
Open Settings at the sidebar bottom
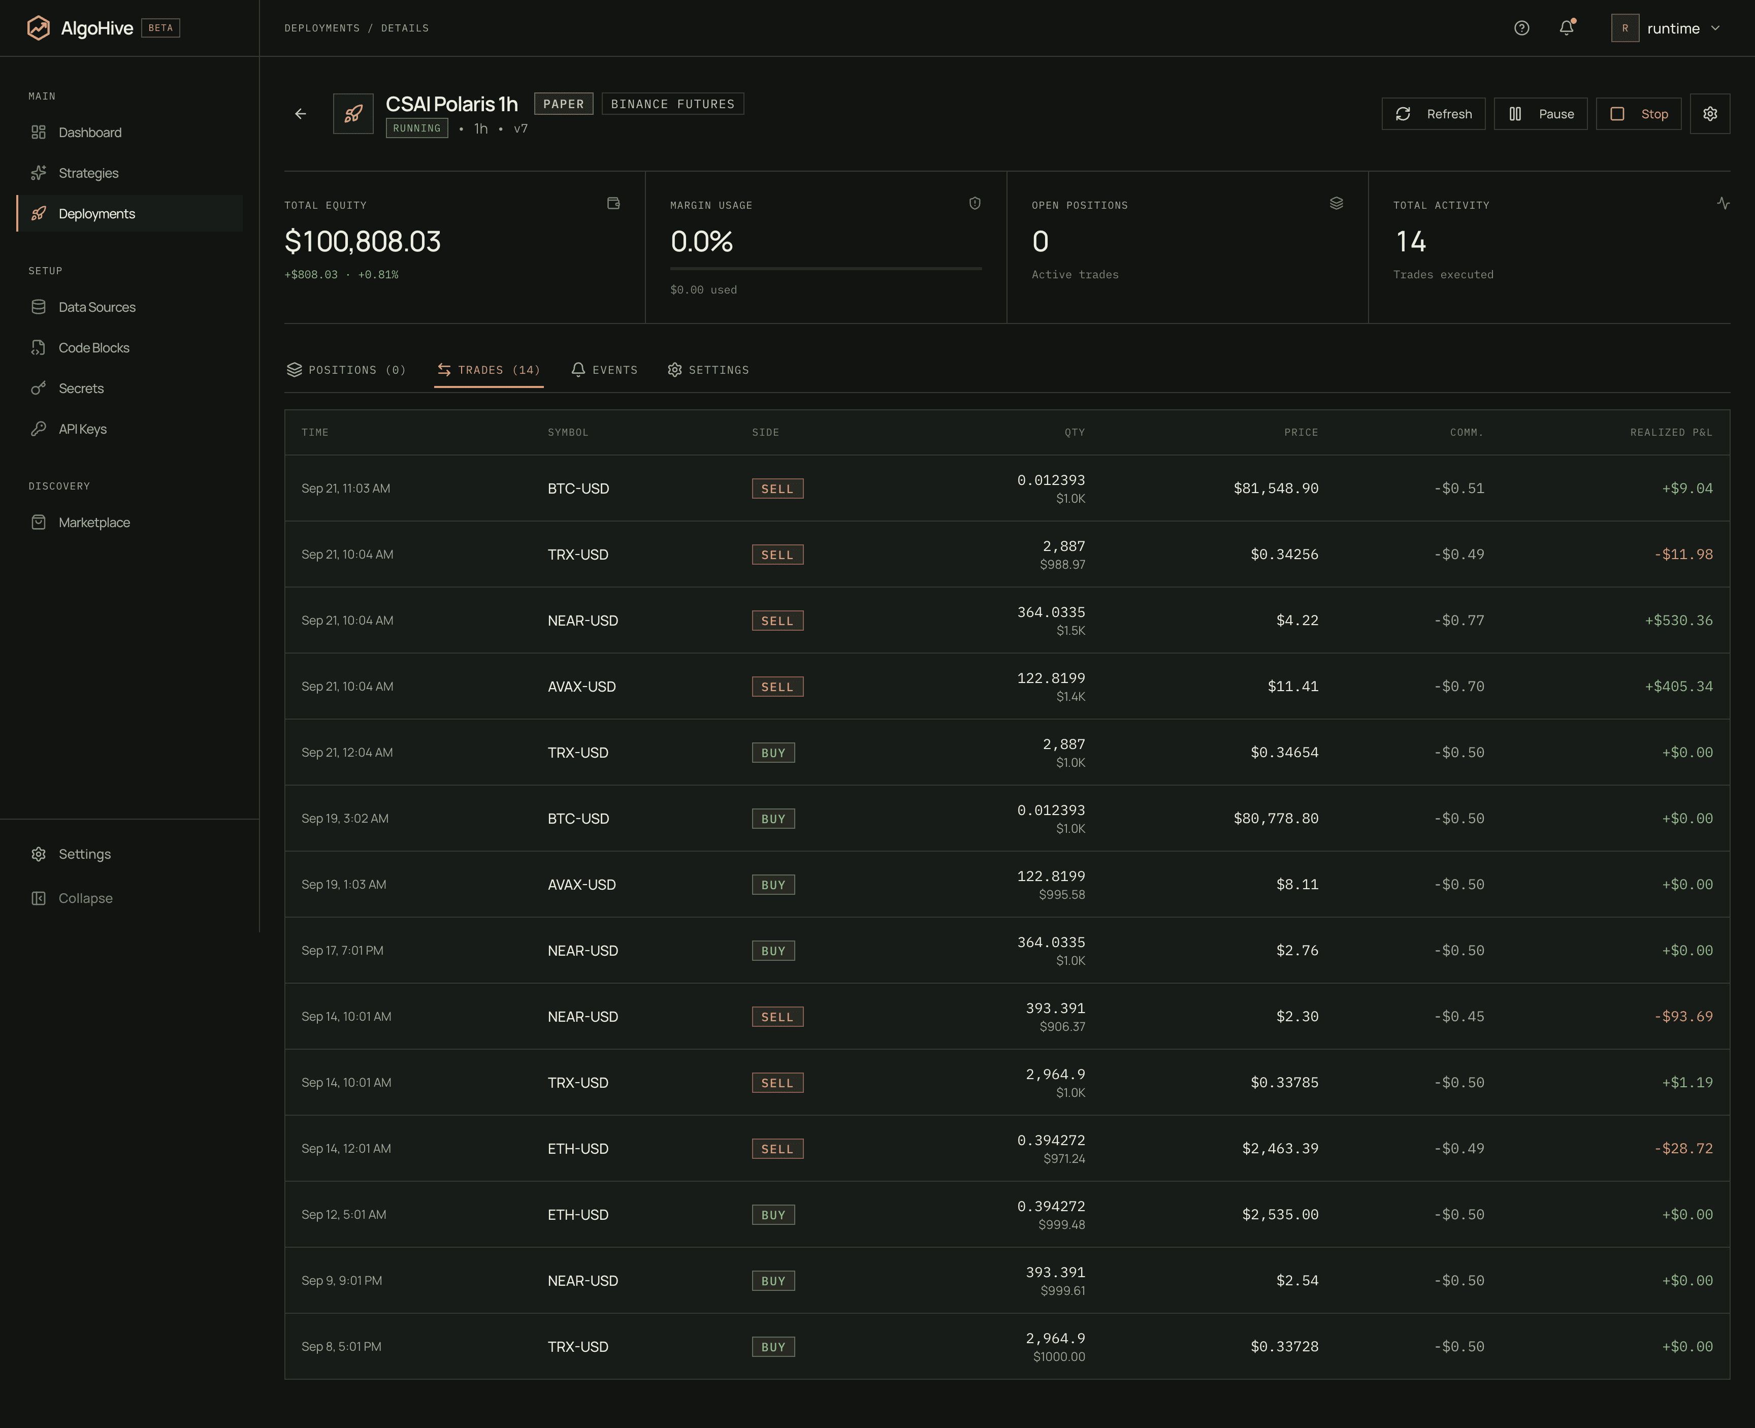[130, 854]
